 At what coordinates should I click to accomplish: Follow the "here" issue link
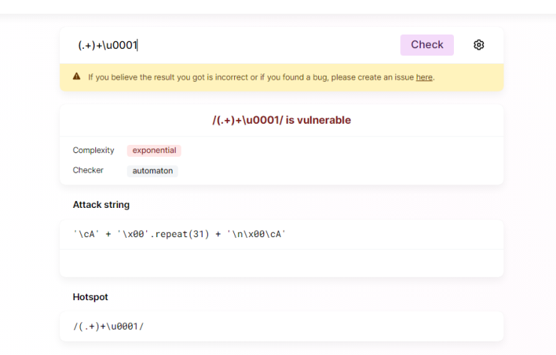(x=424, y=77)
